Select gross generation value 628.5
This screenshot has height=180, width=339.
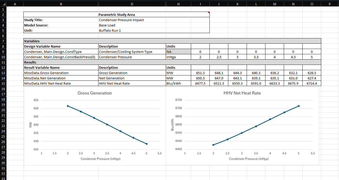point(312,73)
